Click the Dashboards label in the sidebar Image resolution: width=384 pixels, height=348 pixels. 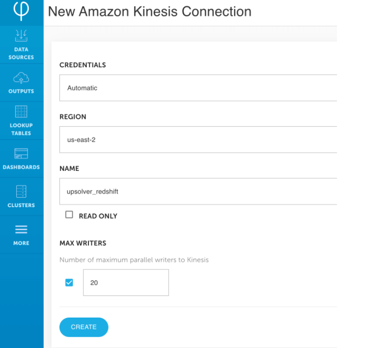tap(21, 167)
